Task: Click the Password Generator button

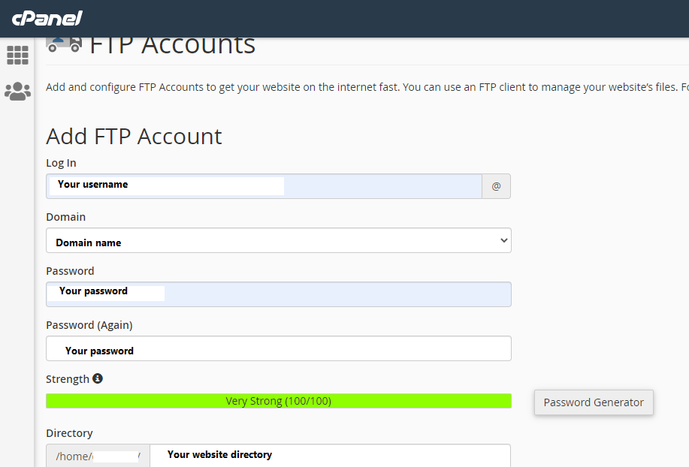Action: (594, 402)
